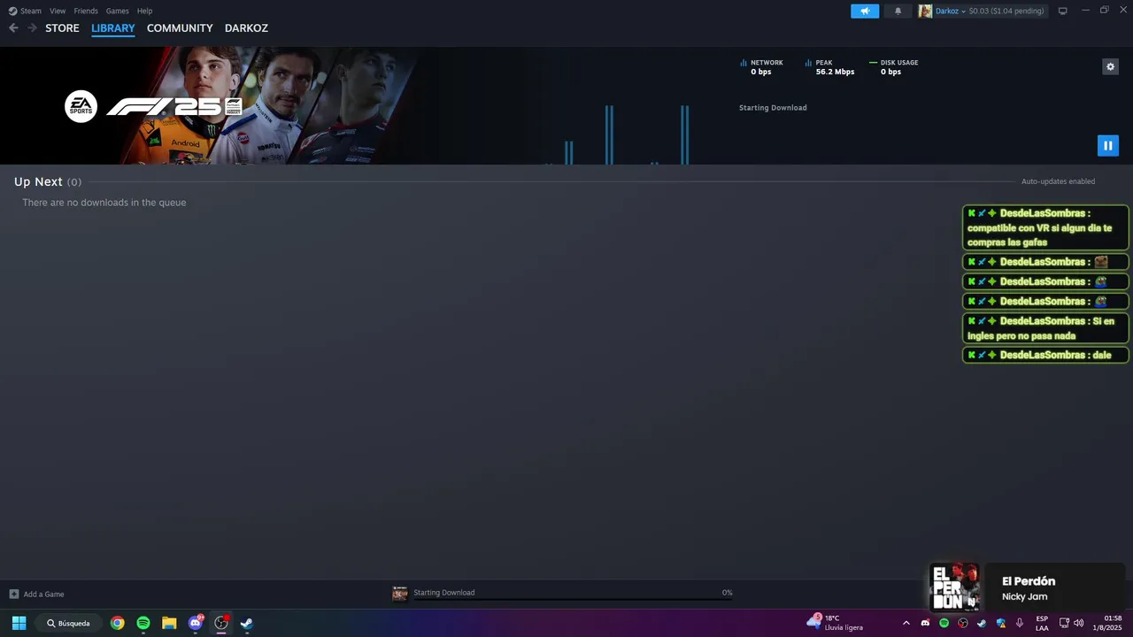
Task: Click the plus icon beside Add a Game
Action: pyautogui.click(x=14, y=594)
